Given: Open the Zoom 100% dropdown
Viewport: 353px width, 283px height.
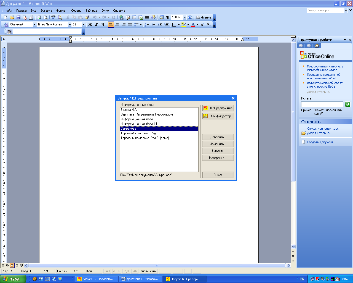Looking at the screenshot, I should [x=185, y=17].
